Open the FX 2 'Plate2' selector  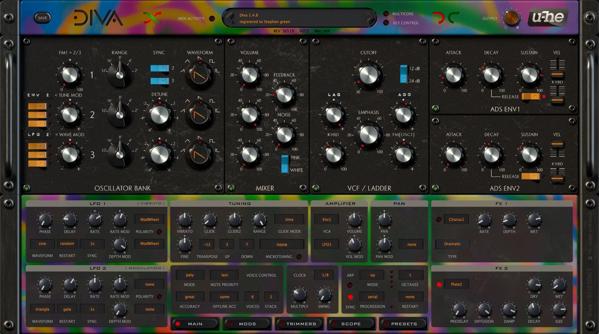coord(456,285)
